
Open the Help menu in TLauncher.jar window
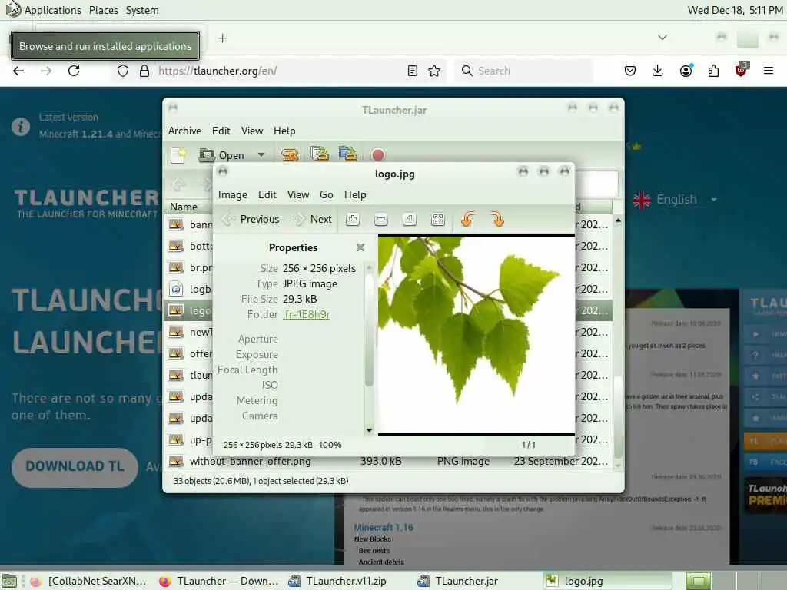[284, 131]
